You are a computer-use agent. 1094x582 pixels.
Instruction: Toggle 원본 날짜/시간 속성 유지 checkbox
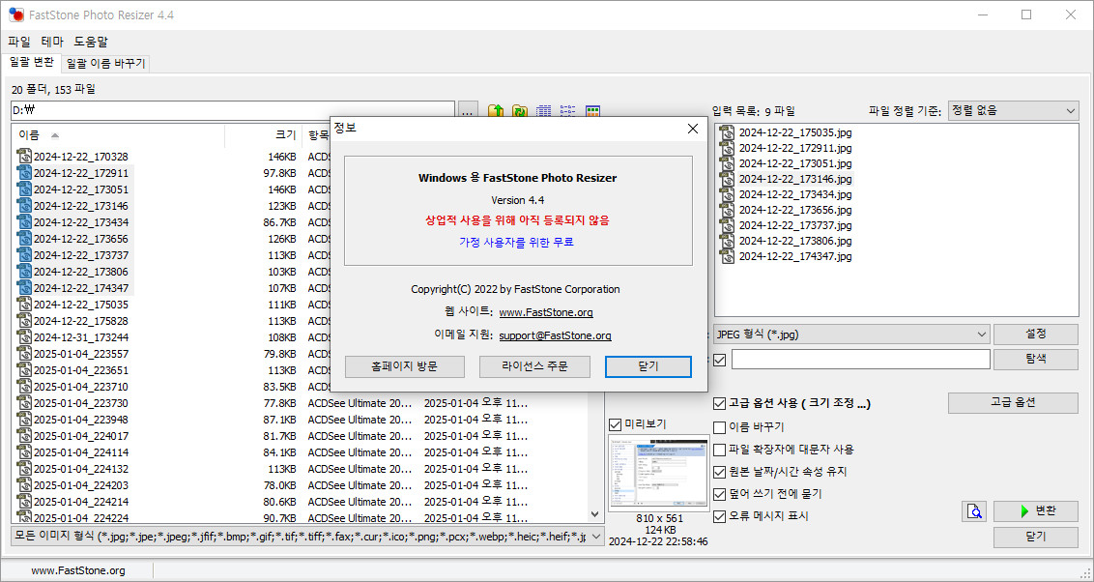719,472
